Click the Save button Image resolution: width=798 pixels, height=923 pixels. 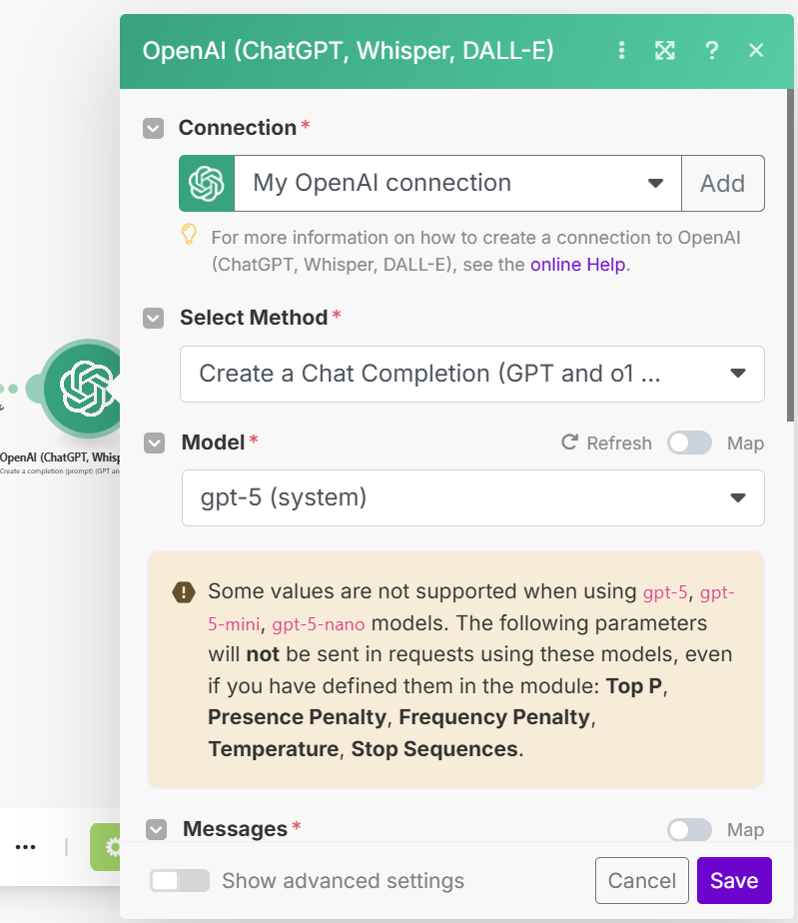click(734, 880)
